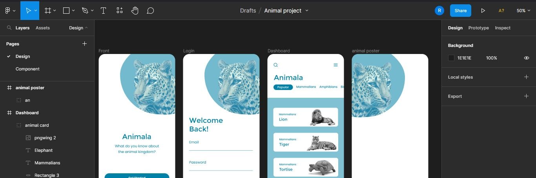This screenshot has width=536, height=178.
Task: Open the 50% zoom dropdown
Action: pos(523,11)
